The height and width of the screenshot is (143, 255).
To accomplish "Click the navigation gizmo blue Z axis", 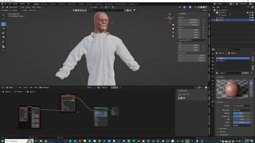I will pos(170,14).
